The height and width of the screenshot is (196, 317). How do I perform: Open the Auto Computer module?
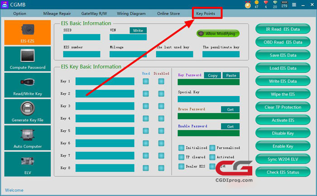28,138
